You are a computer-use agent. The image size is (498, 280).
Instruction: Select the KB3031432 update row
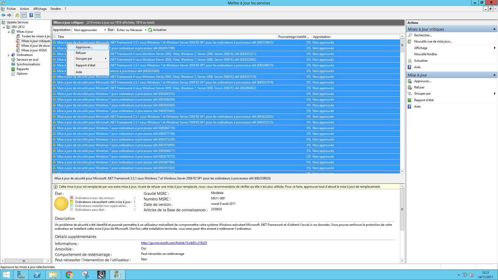tap(226, 168)
